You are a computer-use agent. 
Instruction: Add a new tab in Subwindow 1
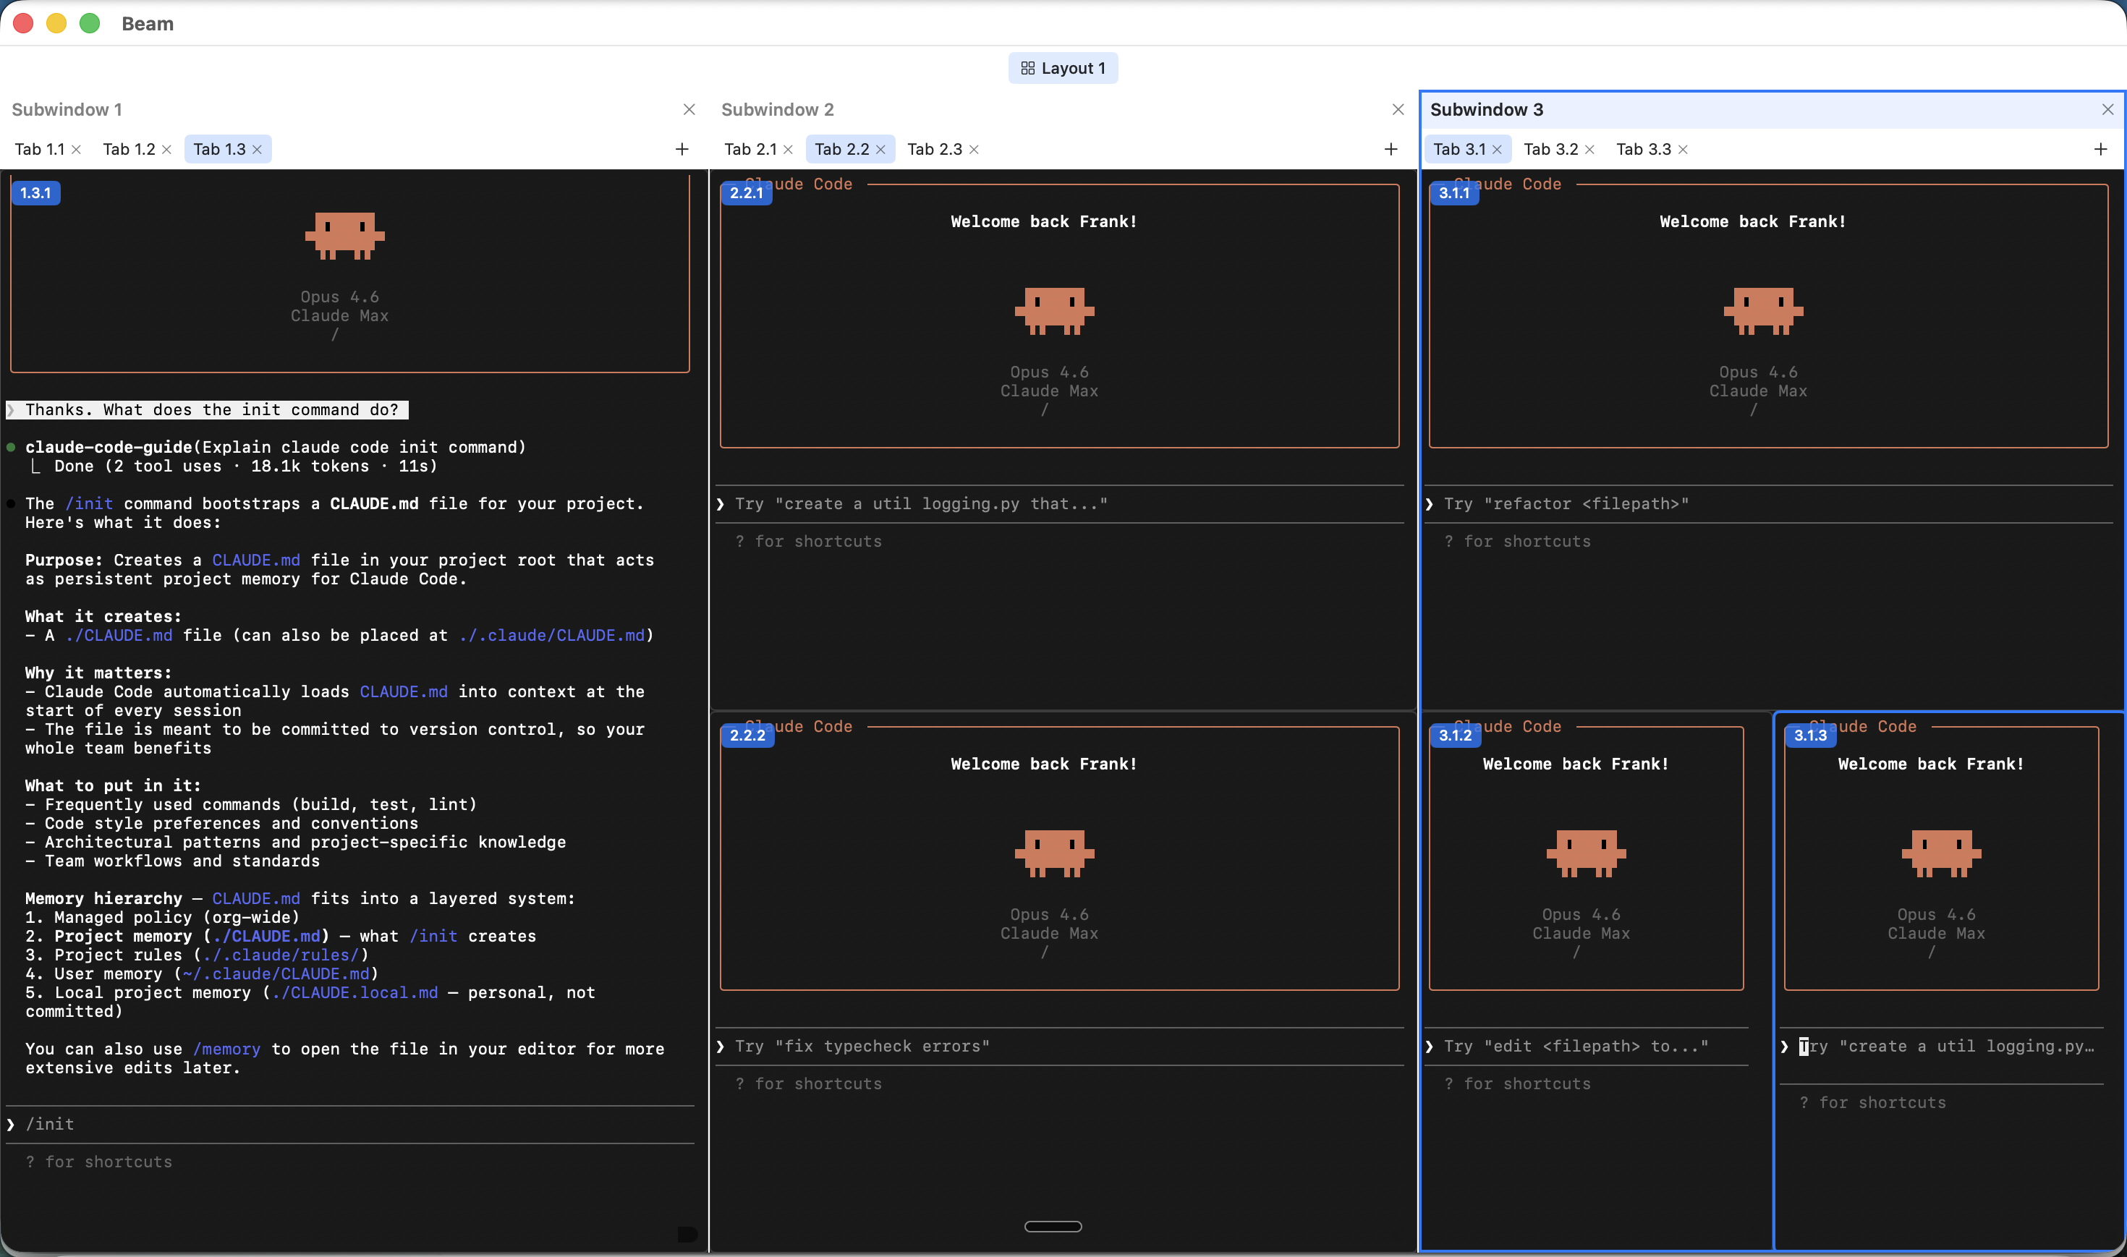coord(682,149)
